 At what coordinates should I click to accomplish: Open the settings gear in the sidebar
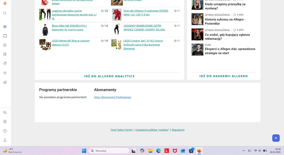click(5, 122)
